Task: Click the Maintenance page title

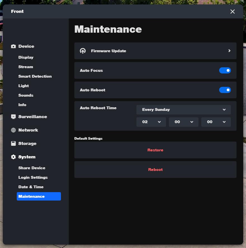Action: 108,29
